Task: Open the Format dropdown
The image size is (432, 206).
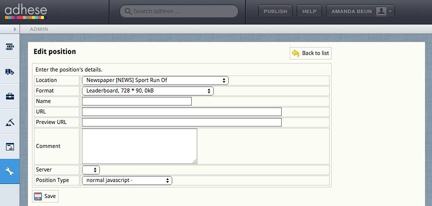Action: [148, 90]
